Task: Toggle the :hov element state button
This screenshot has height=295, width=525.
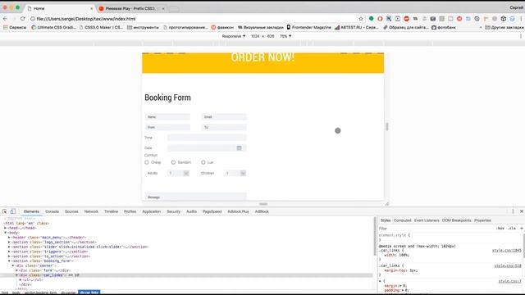Action: [x=500, y=228]
